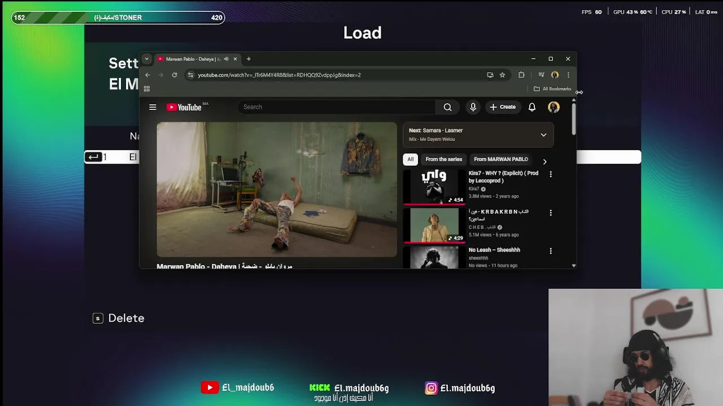723x406 pixels.
Task: Open a new browser tab
Action: click(249, 59)
